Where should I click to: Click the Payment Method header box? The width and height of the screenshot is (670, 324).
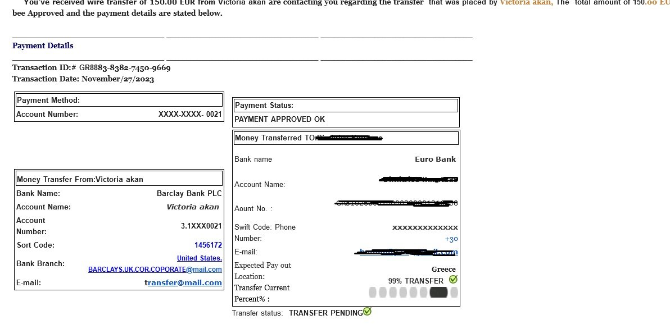tap(119, 101)
